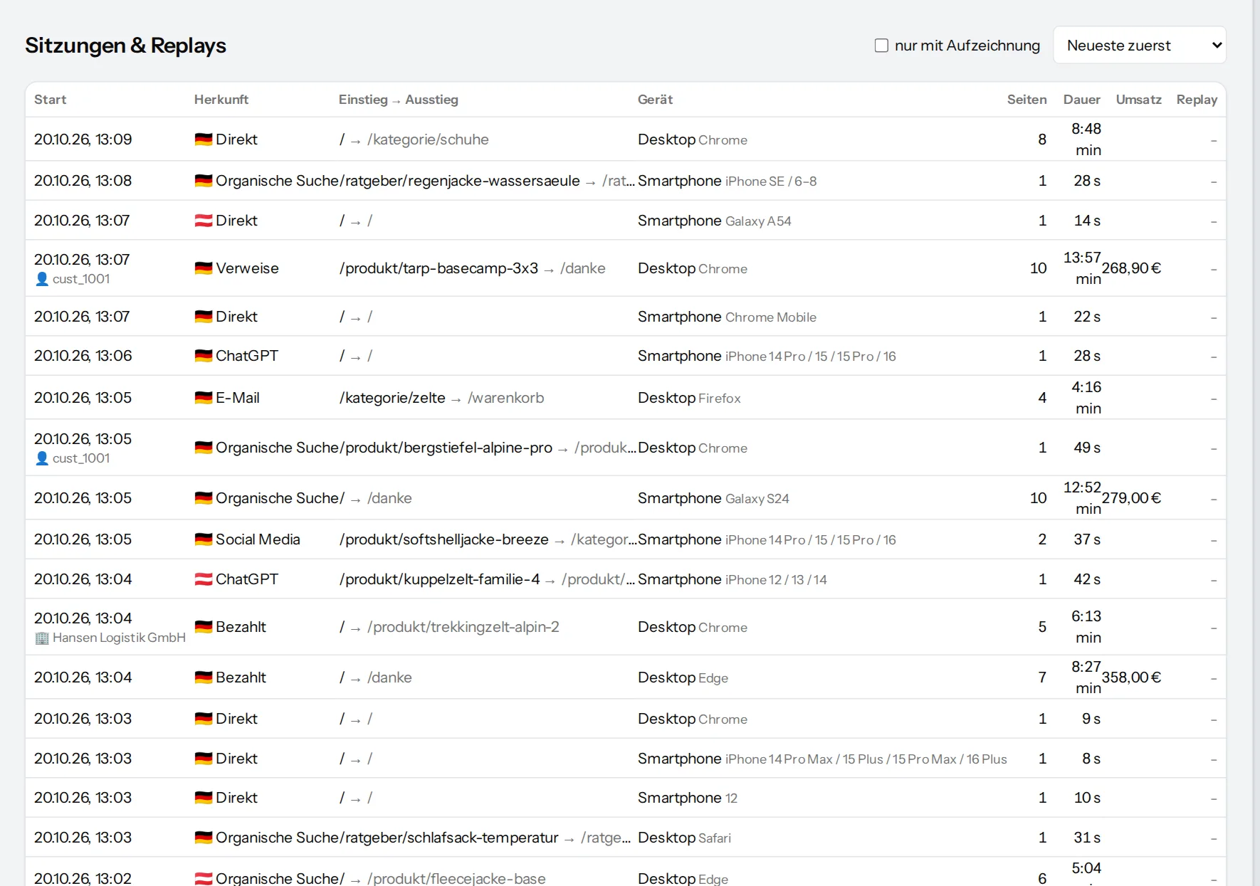The width and height of the screenshot is (1260, 886).
Task: Click the flag in the Desktop Edge 358,00 € row
Action: (x=204, y=677)
